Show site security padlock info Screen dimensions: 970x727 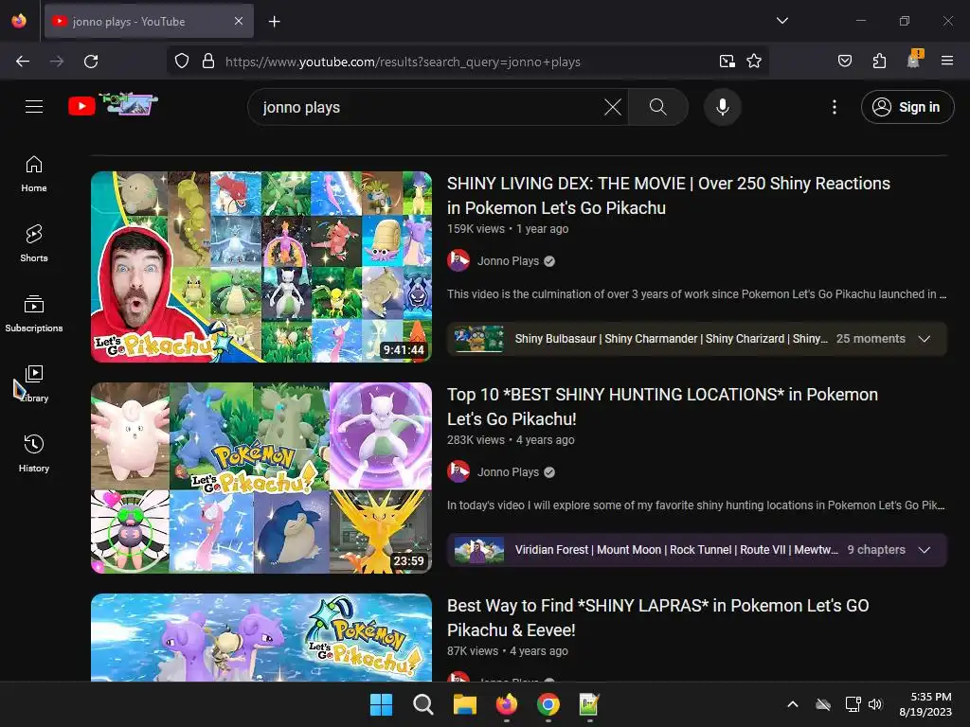(208, 62)
